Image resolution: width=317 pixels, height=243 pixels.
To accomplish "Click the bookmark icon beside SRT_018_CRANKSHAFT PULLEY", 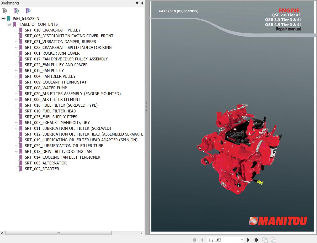I will pyautogui.click(x=21, y=30).
